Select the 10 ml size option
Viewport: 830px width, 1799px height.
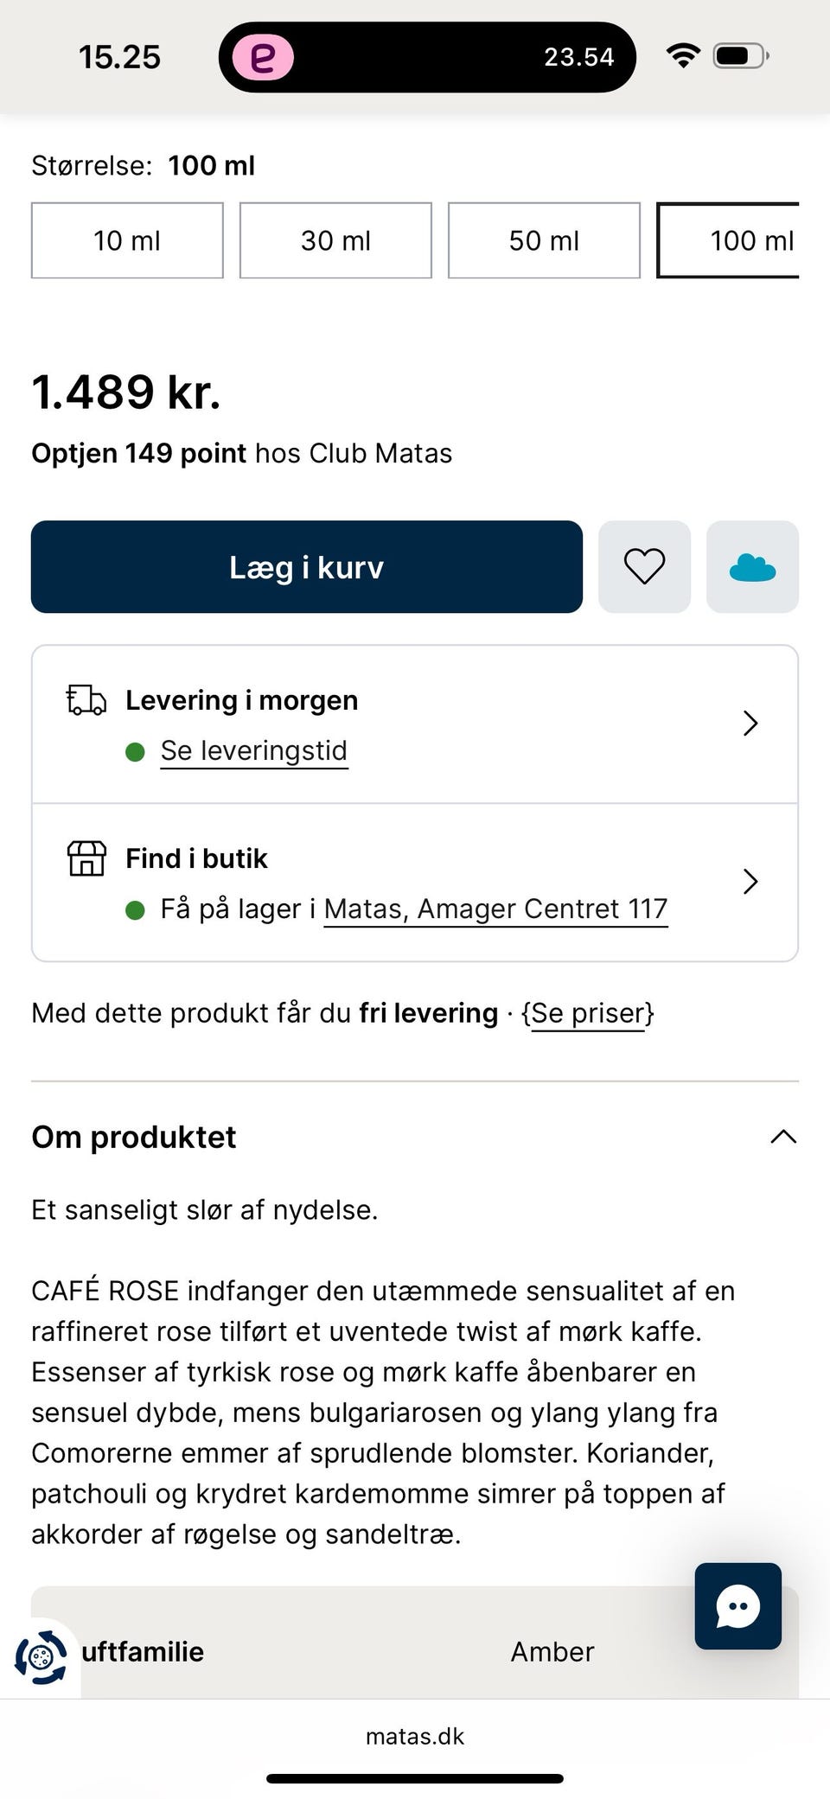click(127, 240)
